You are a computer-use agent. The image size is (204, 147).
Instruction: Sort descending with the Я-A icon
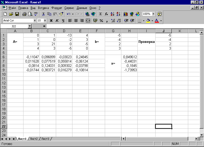point(118,14)
